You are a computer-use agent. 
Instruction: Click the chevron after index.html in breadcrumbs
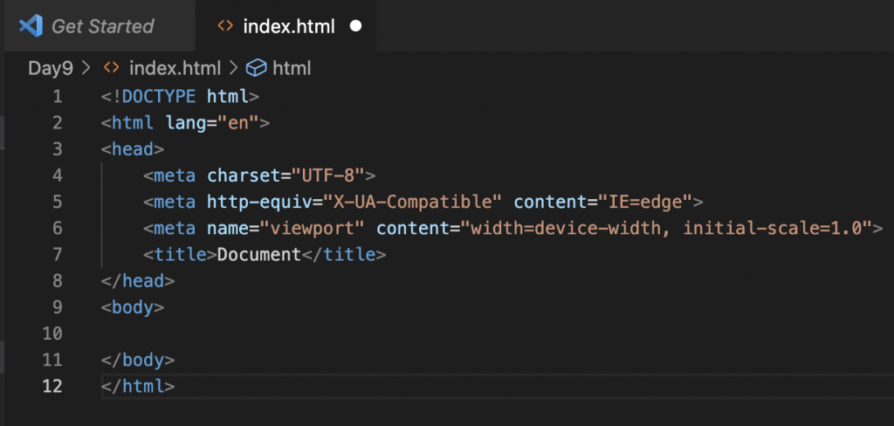(234, 67)
